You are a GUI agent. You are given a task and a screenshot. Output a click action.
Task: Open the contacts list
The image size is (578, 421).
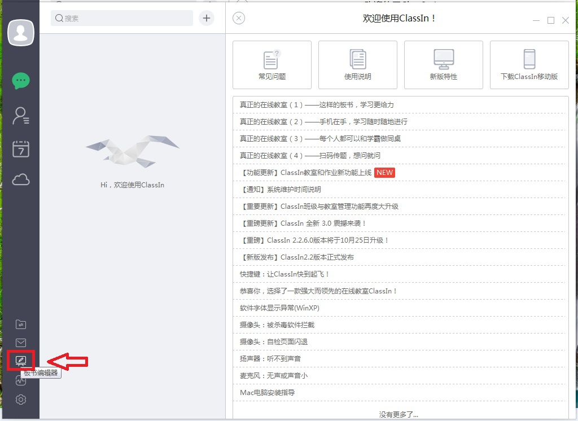click(x=20, y=115)
